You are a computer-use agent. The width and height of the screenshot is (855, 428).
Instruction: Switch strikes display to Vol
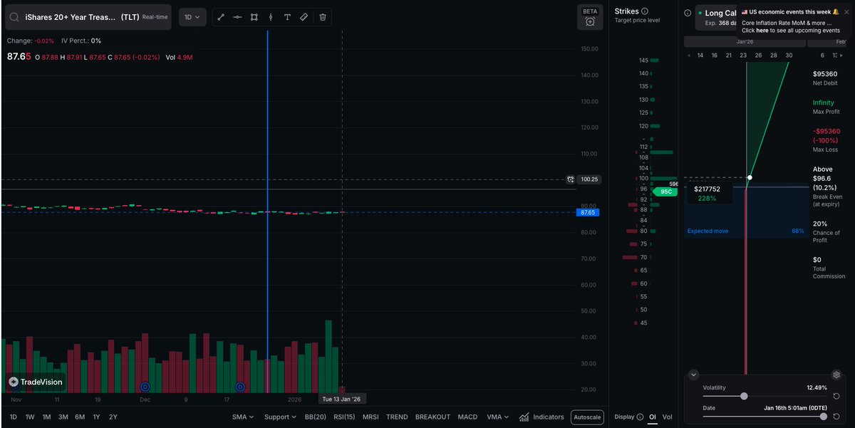[667, 417]
